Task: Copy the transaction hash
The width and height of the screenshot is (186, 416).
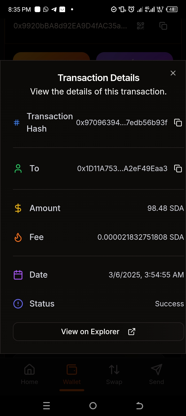Action: [x=178, y=123]
